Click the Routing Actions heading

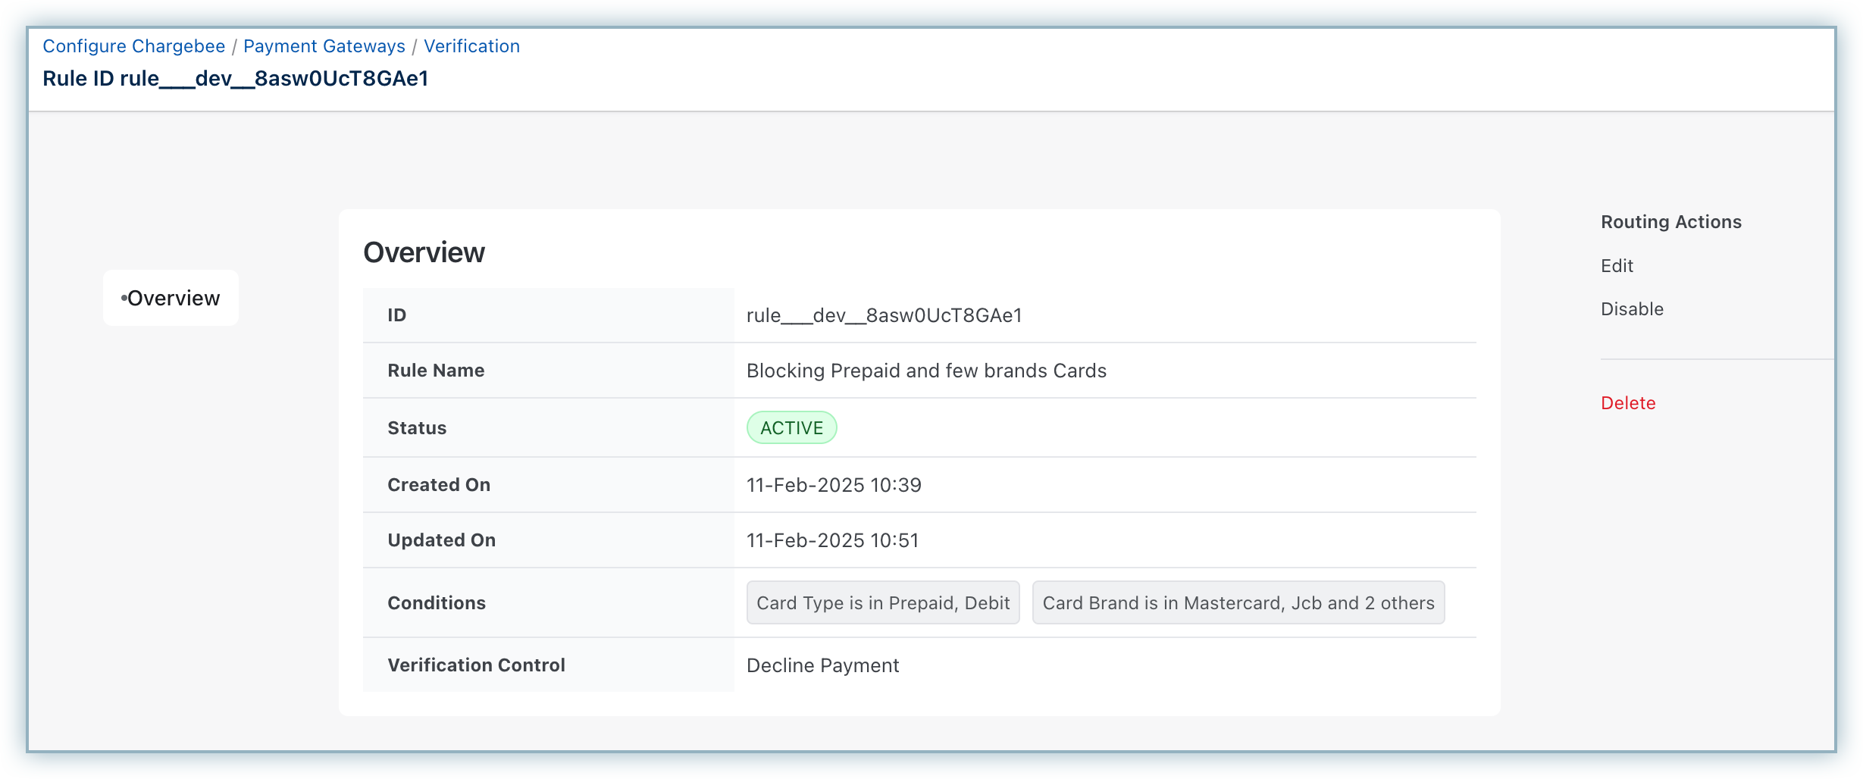[x=1670, y=222]
